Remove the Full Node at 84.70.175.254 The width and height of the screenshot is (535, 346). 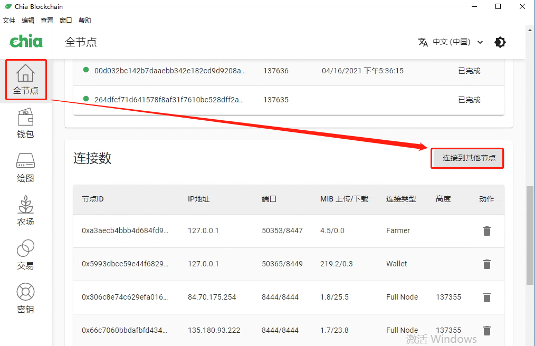point(486,297)
